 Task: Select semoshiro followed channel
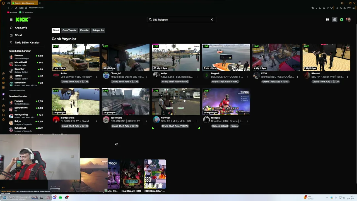[26, 84]
